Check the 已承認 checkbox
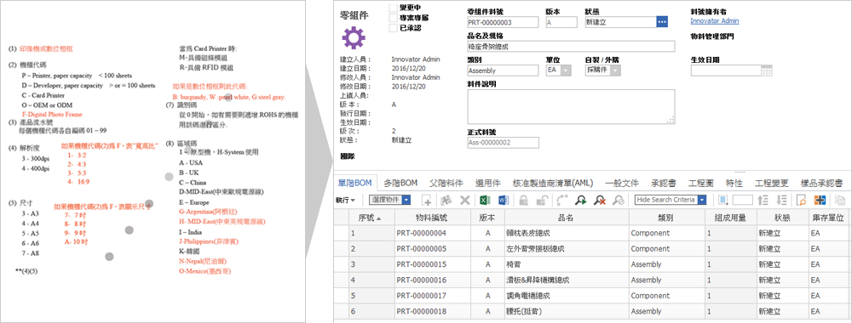Image resolution: width=852 pixels, height=323 pixels. tap(394, 28)
